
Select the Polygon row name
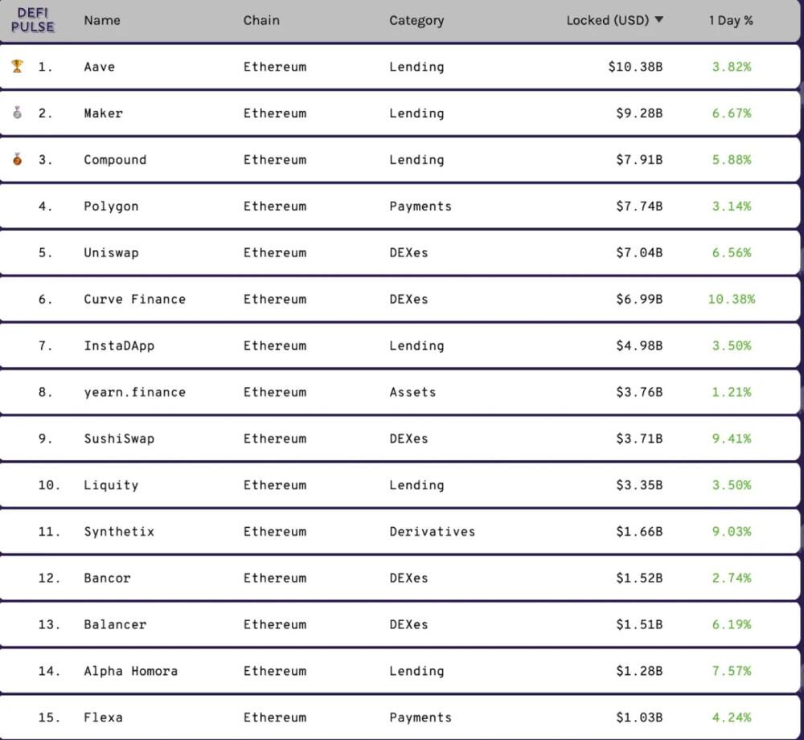pos(111,206)
